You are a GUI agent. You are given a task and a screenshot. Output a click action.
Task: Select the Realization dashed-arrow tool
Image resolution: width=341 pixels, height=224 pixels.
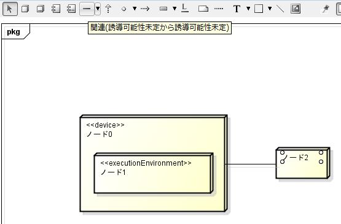pos(108,9)
